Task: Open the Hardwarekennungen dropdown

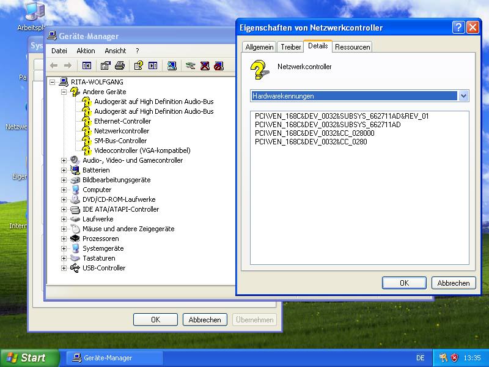Action: point(463,96)
